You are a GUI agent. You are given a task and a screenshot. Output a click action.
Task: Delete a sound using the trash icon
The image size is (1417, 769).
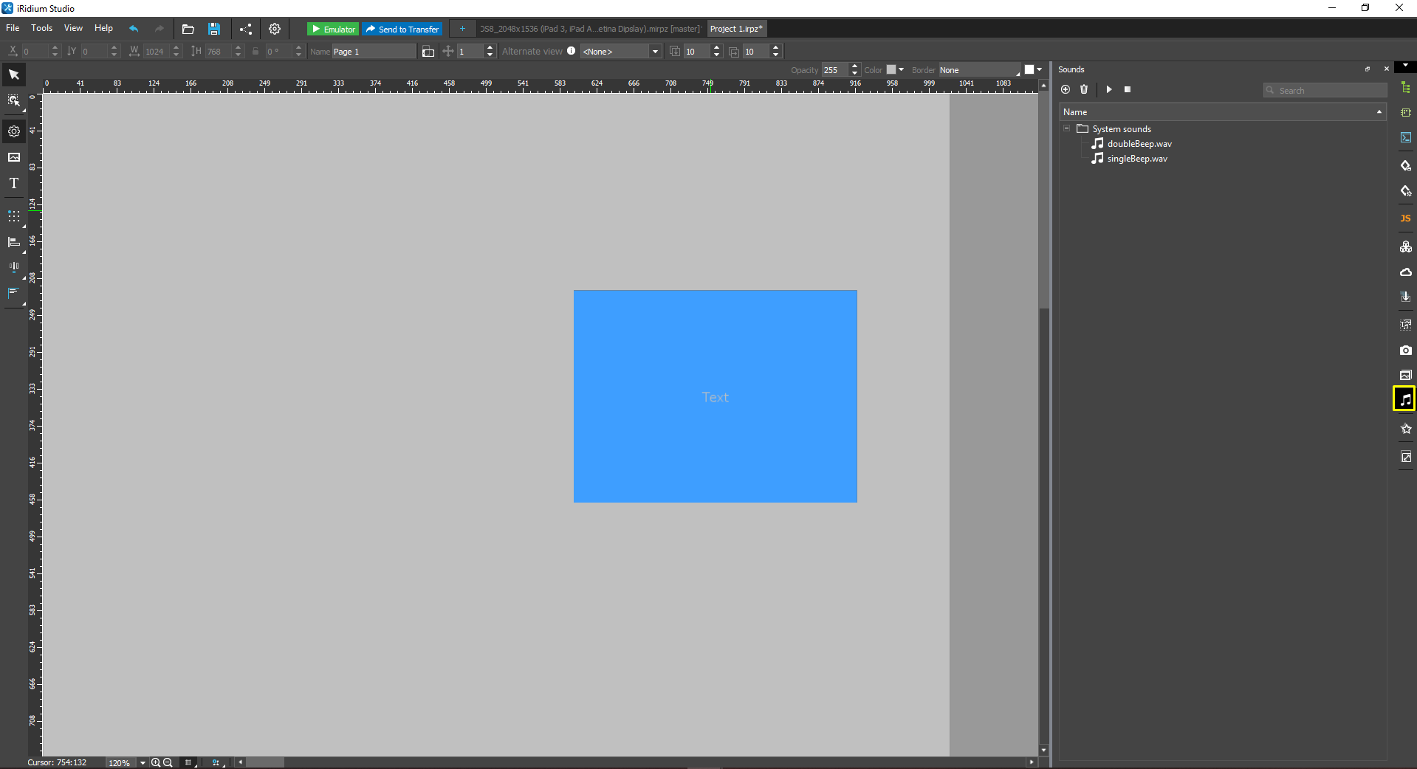pyautogui.click(x=1083, y=89)
